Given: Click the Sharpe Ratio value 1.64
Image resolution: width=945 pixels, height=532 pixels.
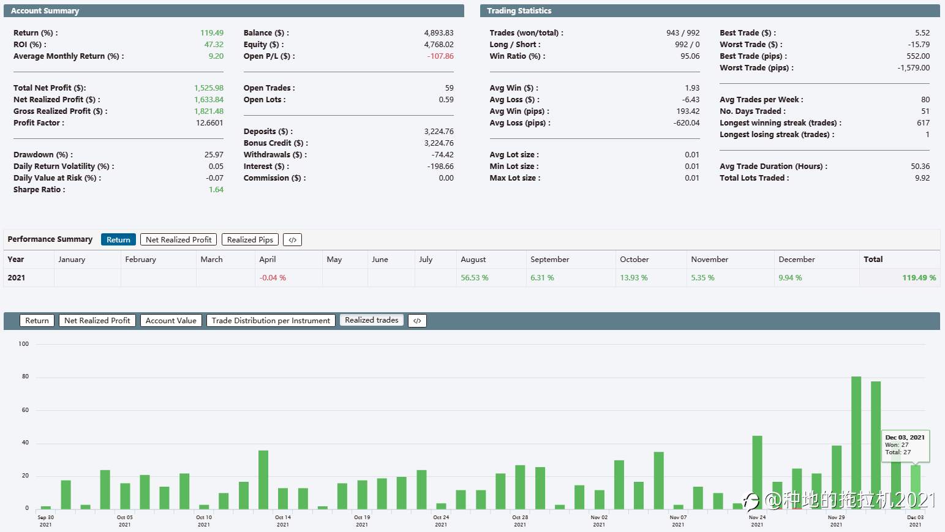Looking at the screenshot, I should tap(216, 190).
